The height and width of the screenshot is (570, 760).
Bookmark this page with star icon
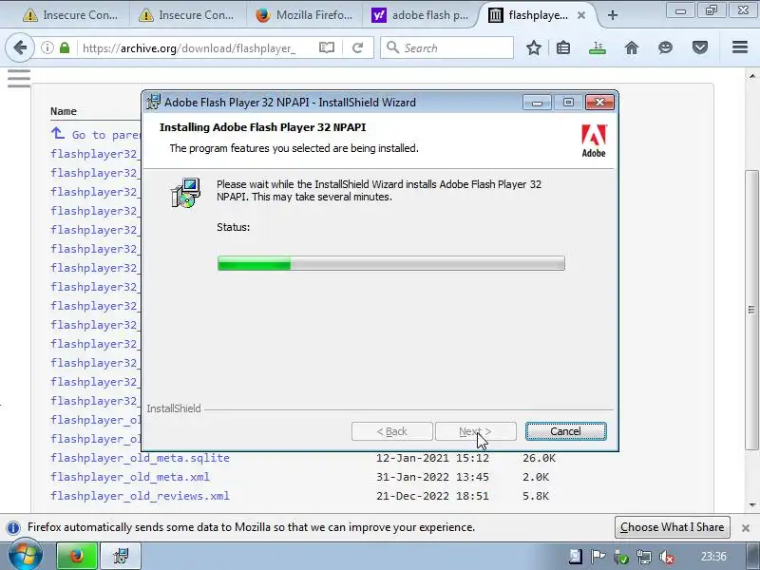[534, 47]
